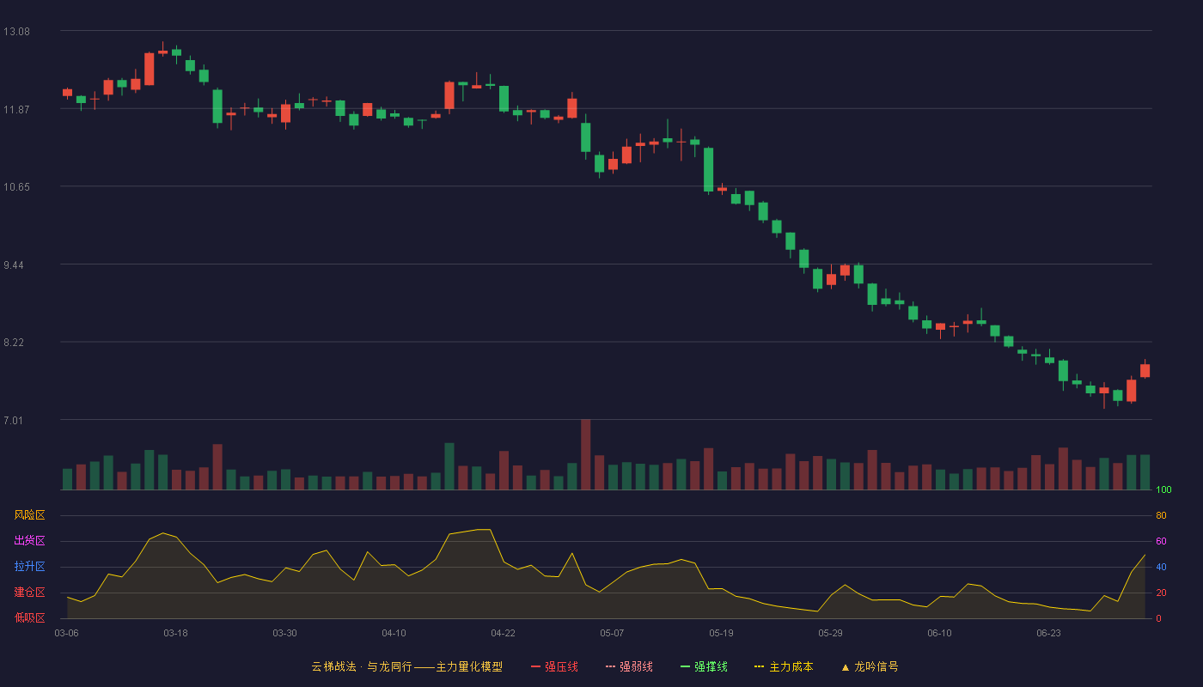The height and width of the screenshot is (687, 1203).
Task: Toggle the 强弱线 legend series
Action: click(x=629, y=666)
